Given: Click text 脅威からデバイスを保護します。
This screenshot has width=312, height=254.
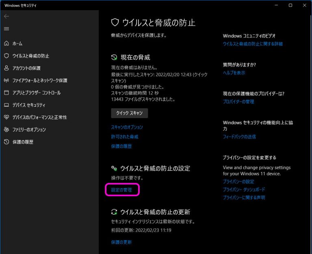Looking at the screenshot, I should pos(139,35).
